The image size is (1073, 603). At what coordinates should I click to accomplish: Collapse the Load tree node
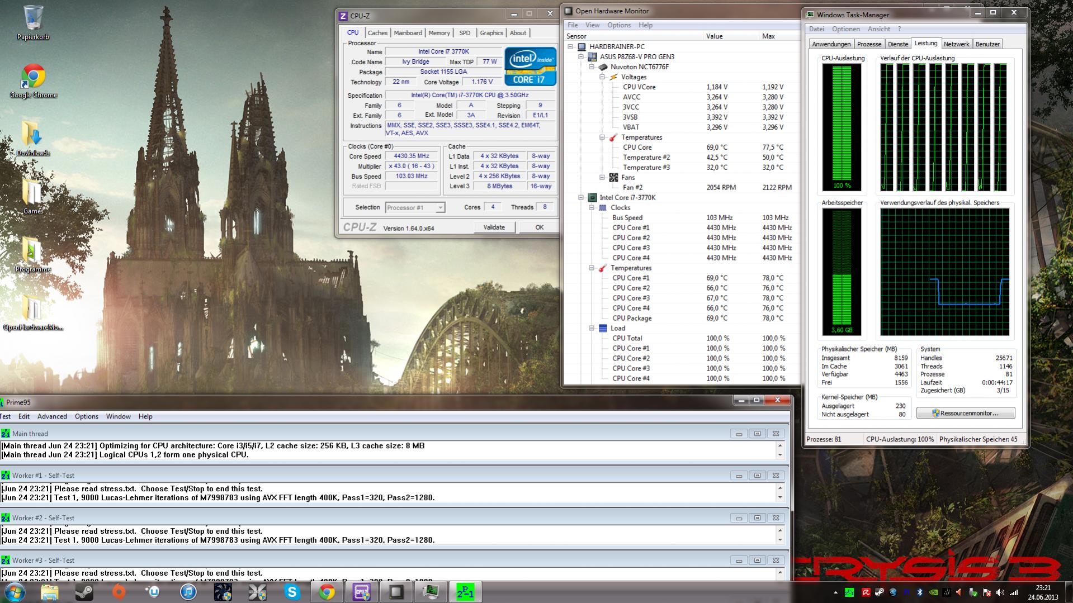click(x=592, y=329)
